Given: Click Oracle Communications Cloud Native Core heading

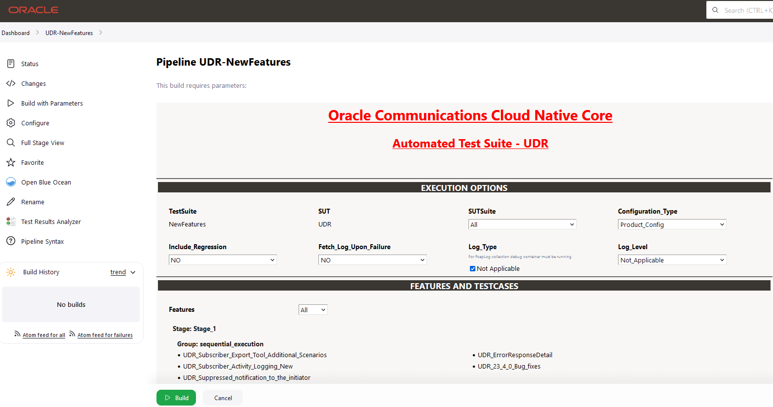Looking at the screenshot, I should [x=470, y=115].
